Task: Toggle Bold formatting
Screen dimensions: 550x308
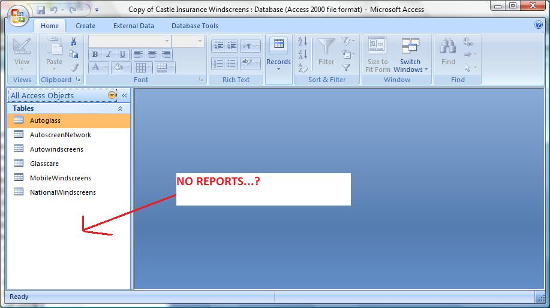Action: click(95, 55)
